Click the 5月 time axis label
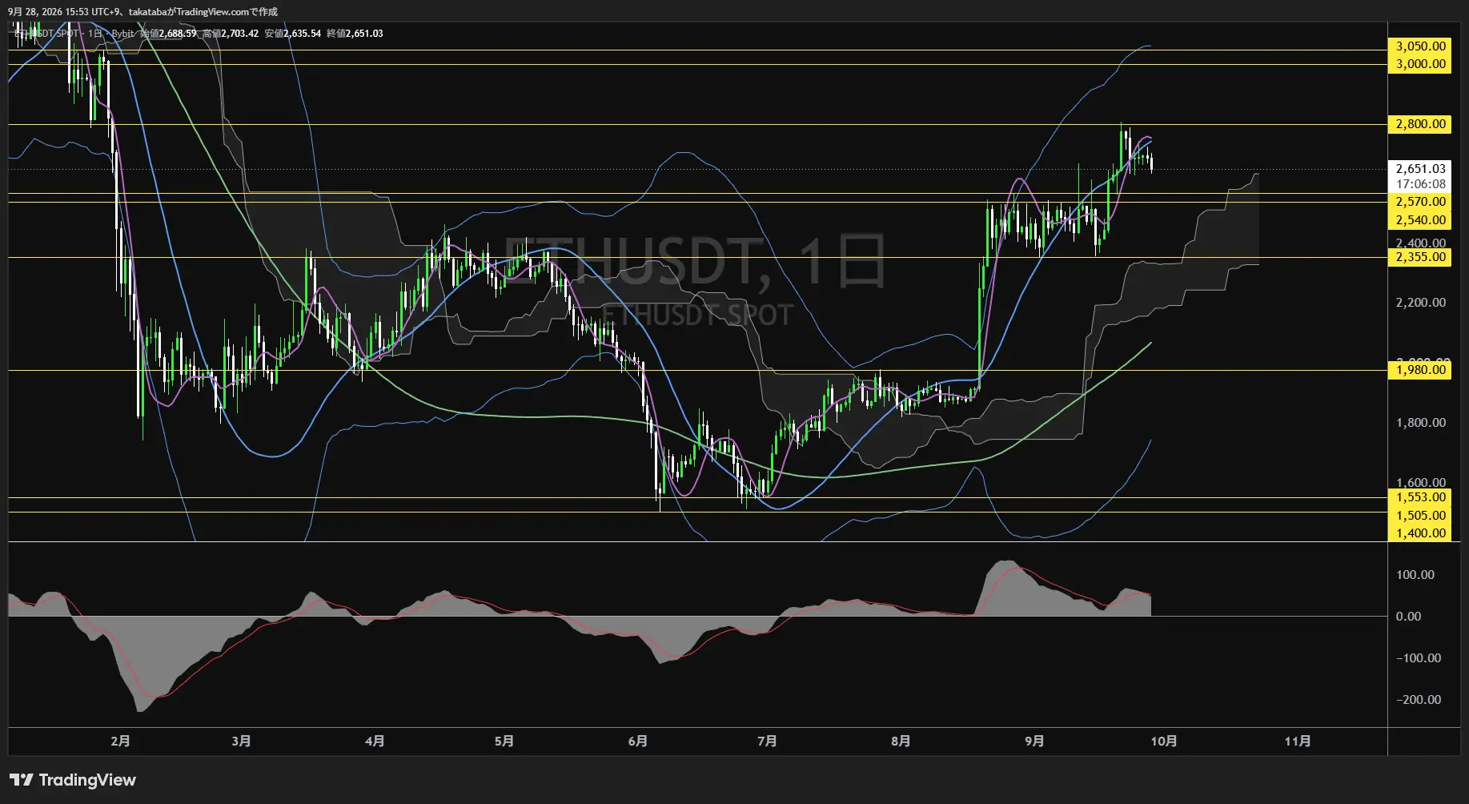The width and height of the screenshot is (1469, 804). (504, 742)
